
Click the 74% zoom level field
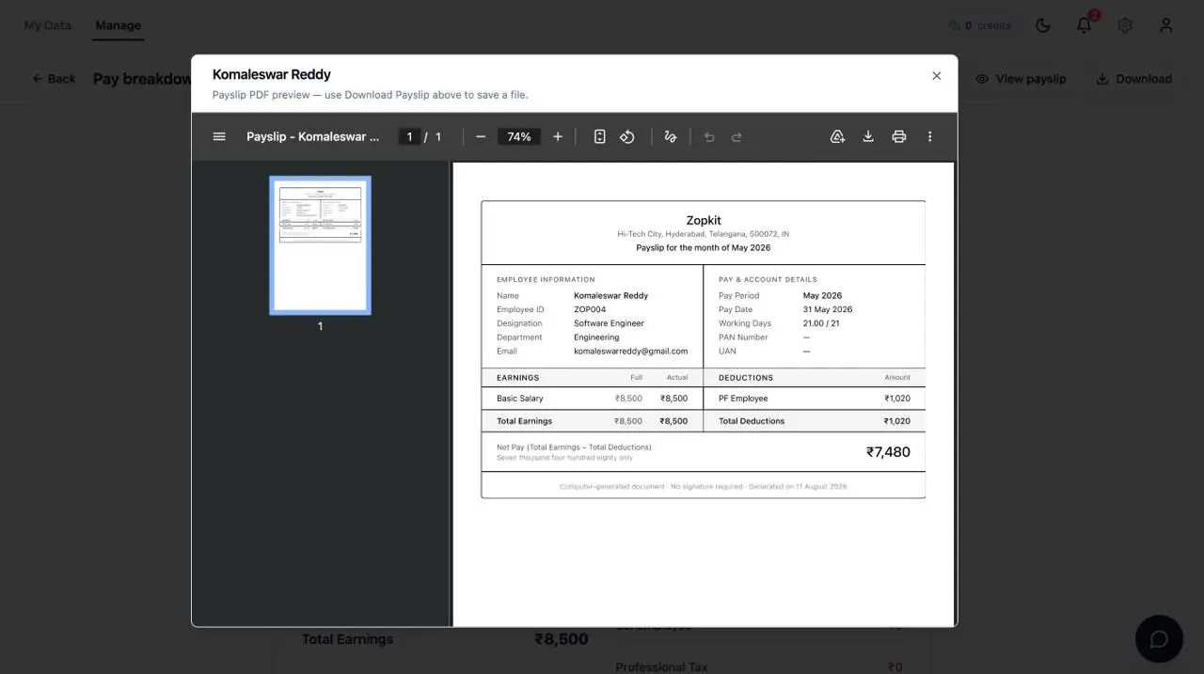pyautogui.click(x=519, y=136)
